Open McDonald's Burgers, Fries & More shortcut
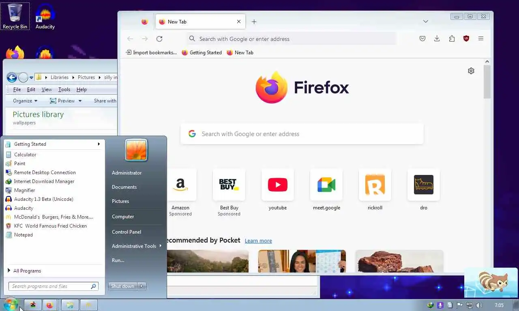The height and width of the screenshot is (311, 519). click(54, 217)
